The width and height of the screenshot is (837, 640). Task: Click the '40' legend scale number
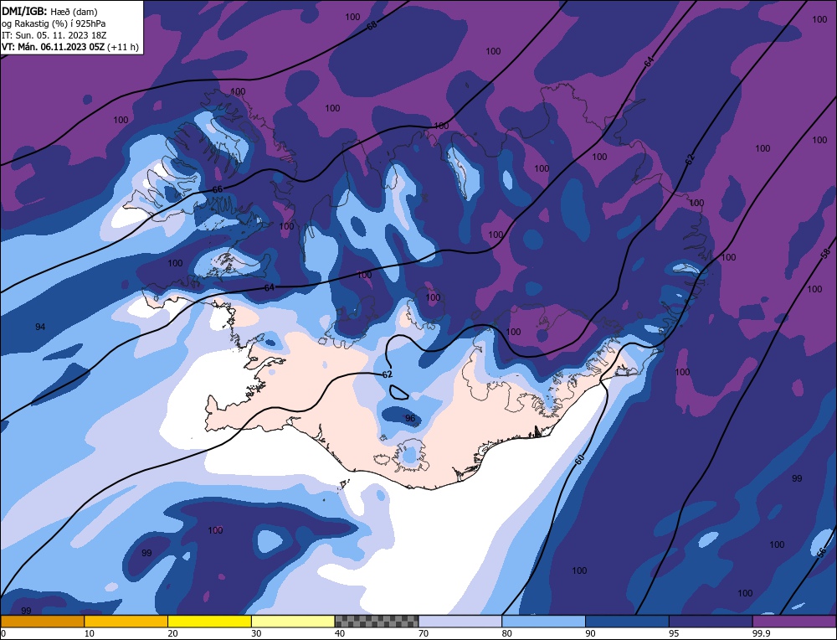pyautogui.click(x=340, y=633)
